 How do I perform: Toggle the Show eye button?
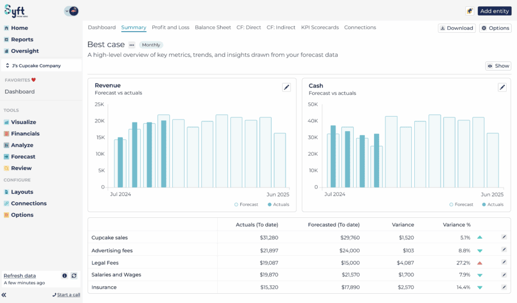click(x=498, y=66)
